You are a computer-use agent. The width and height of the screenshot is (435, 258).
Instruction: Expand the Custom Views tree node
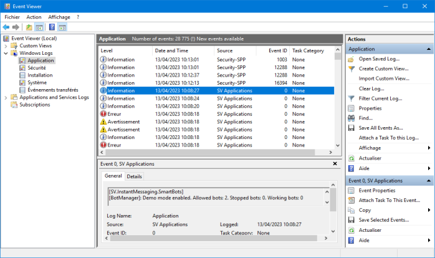click(6, 45)
